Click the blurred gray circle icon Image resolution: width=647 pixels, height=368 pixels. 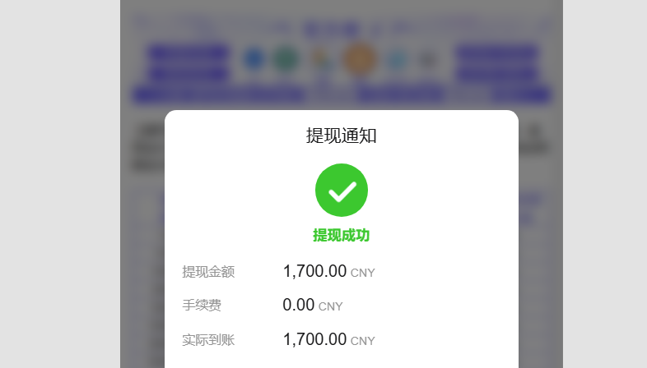(427, 60)
